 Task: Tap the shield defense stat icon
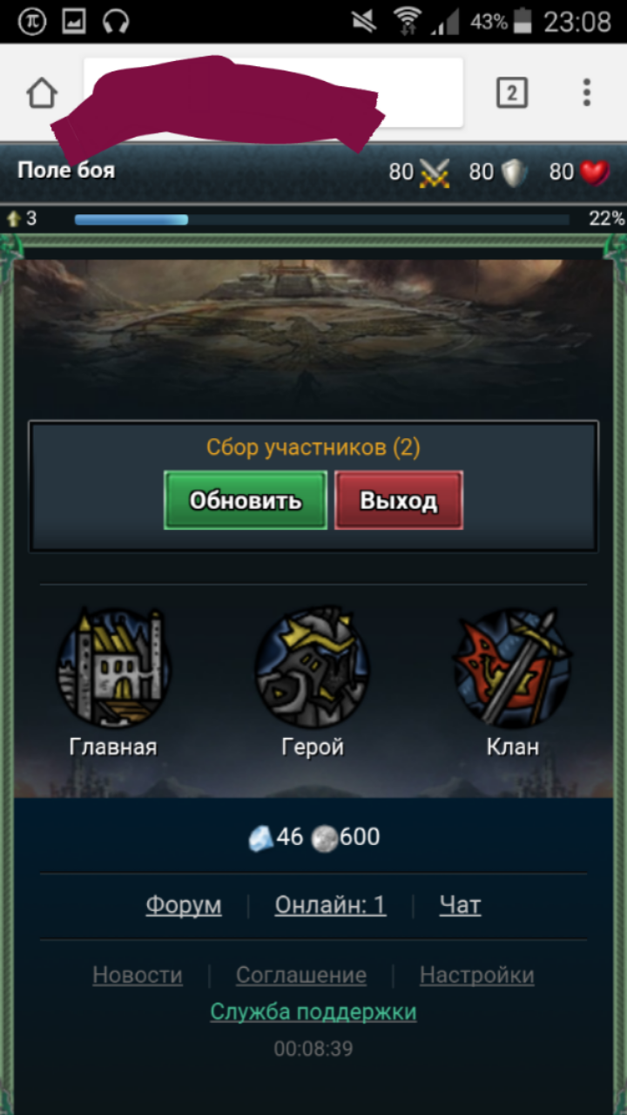(514, 172)
